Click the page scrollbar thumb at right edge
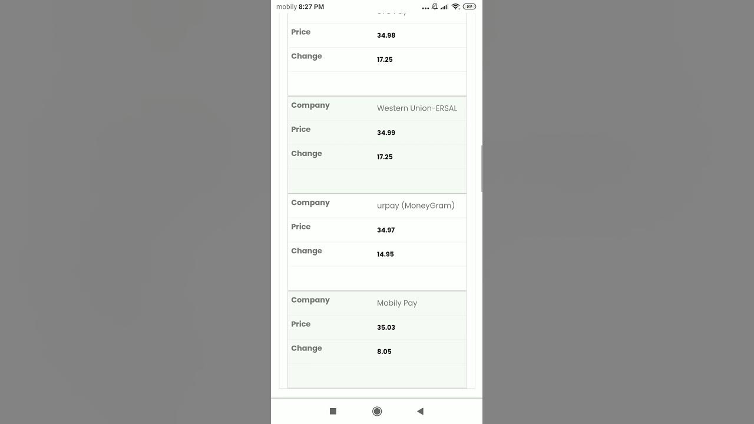Screen dimensions: 754x424 pyautogui.click(x=482, y=168)
